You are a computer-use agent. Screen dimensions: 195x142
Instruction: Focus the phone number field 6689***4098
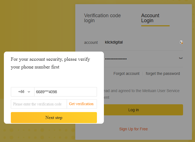[x=65, y=92]
